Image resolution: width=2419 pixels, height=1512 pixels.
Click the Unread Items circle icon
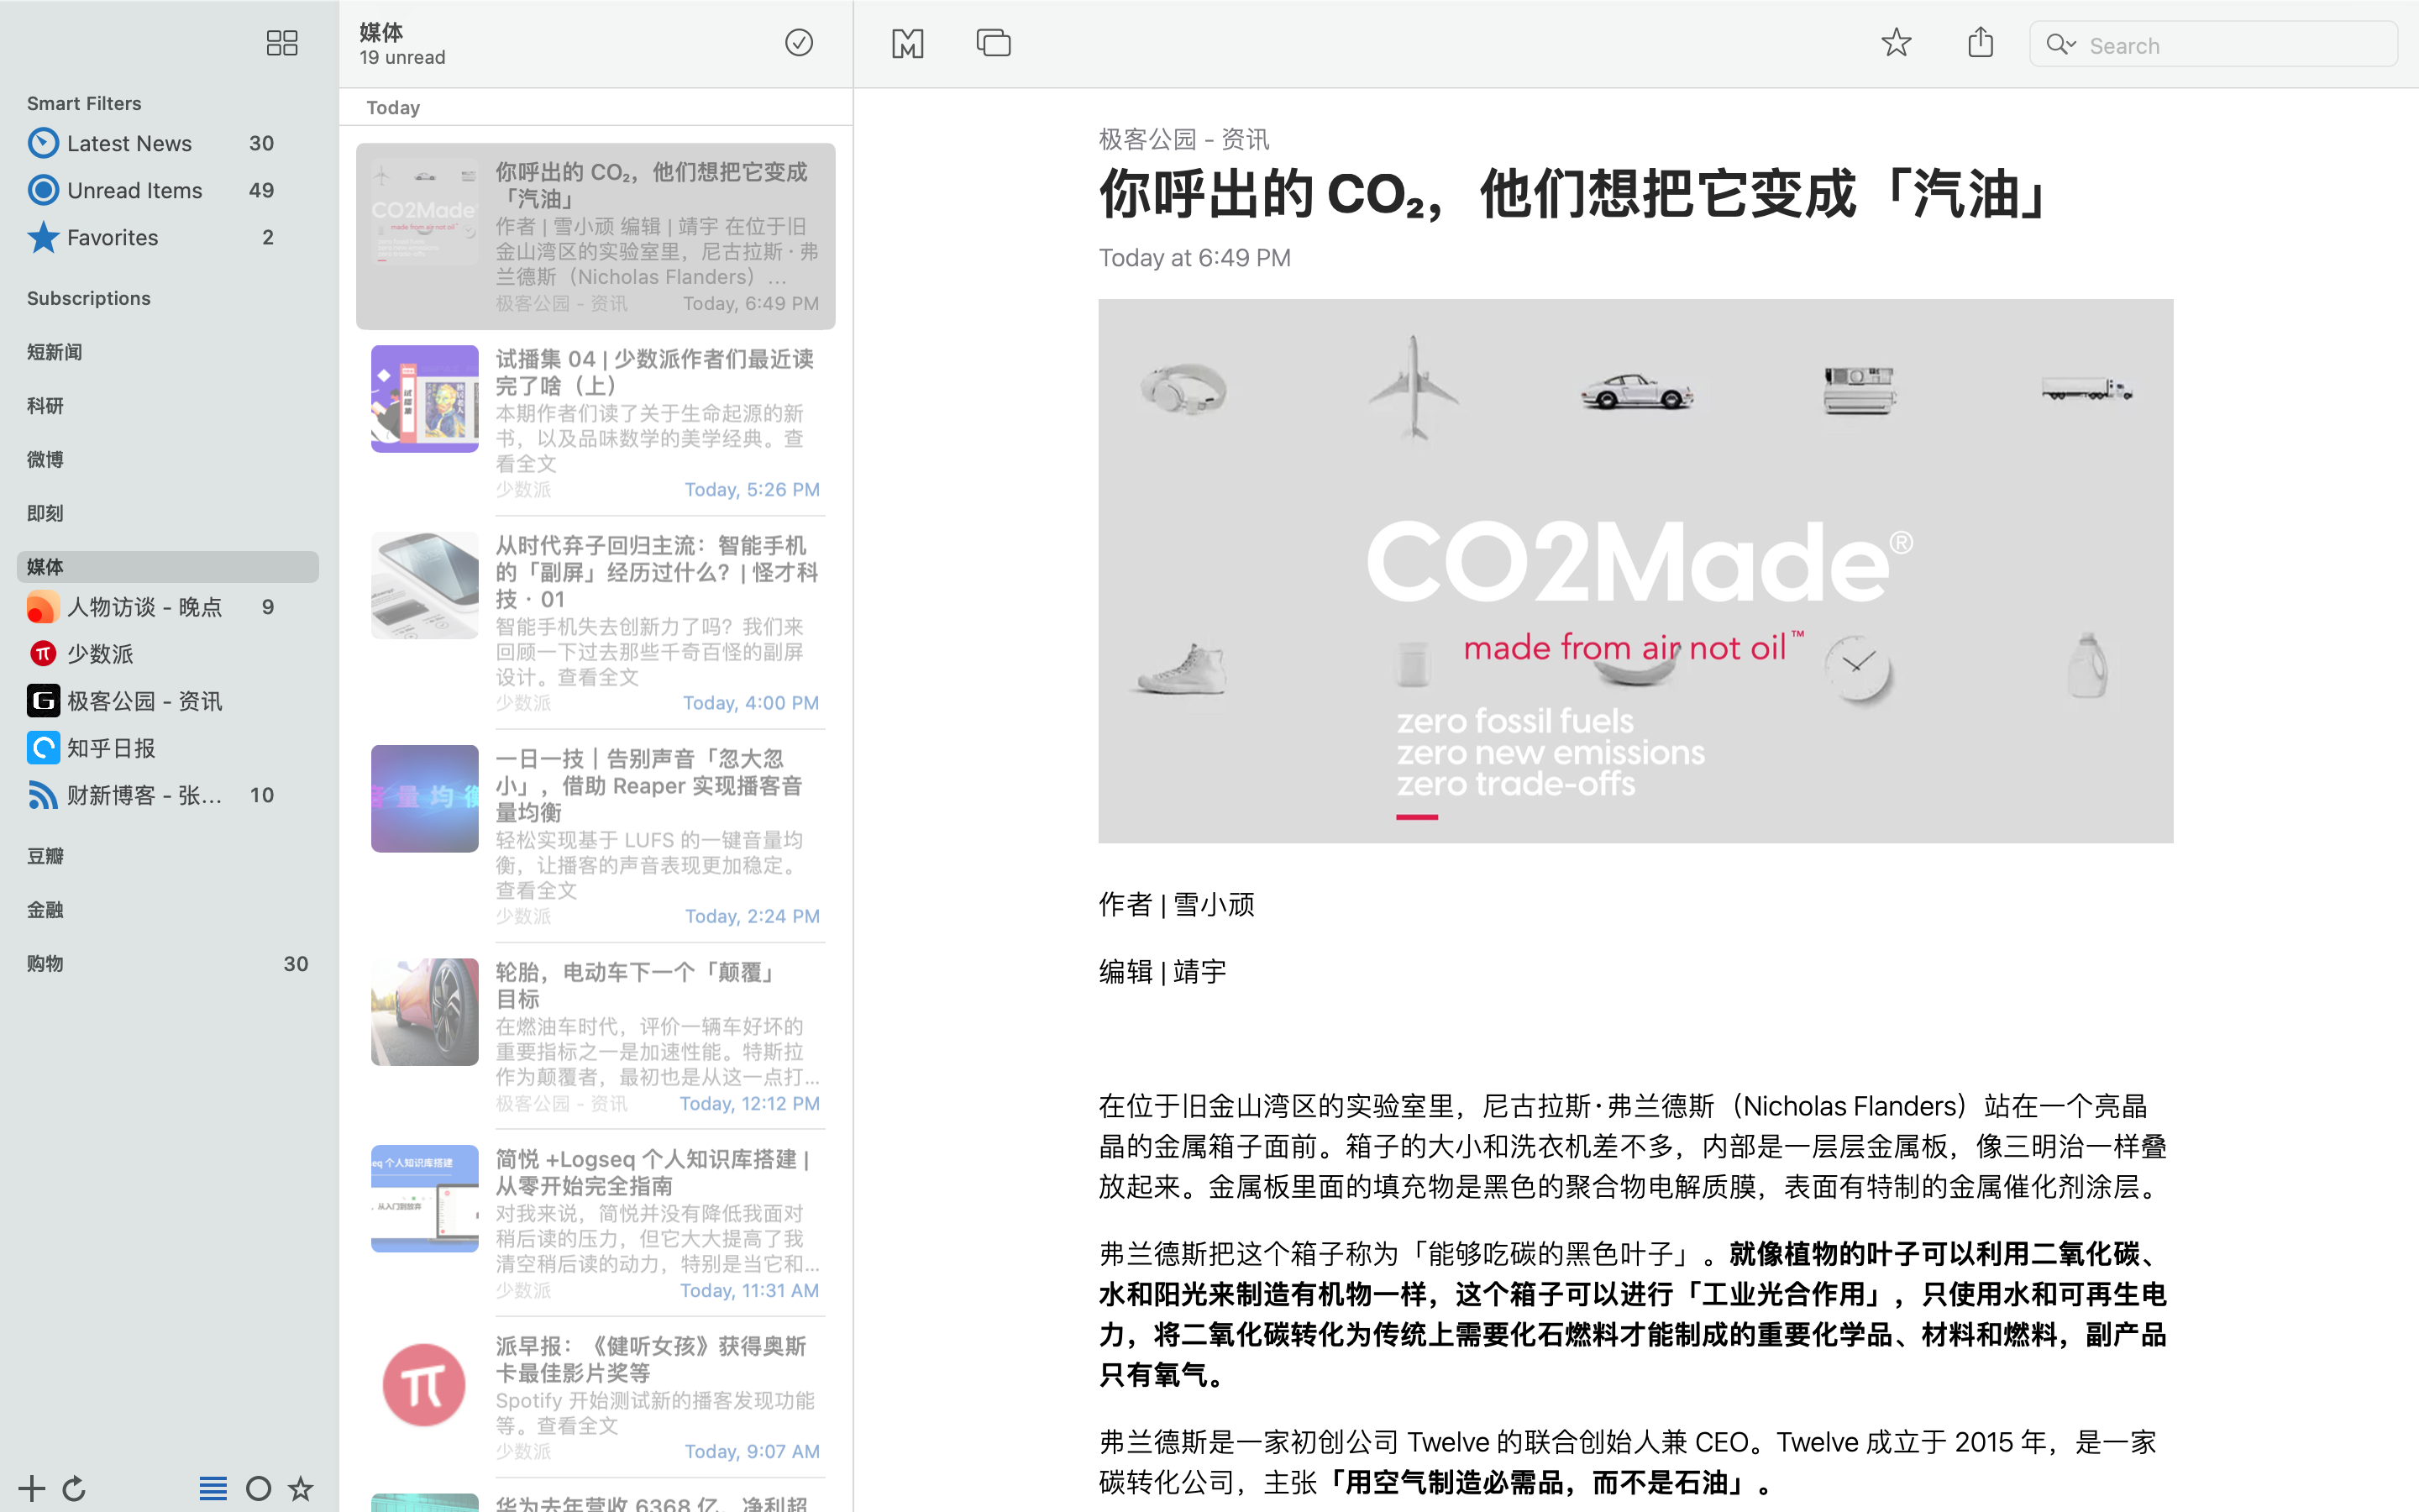point(43,190)
